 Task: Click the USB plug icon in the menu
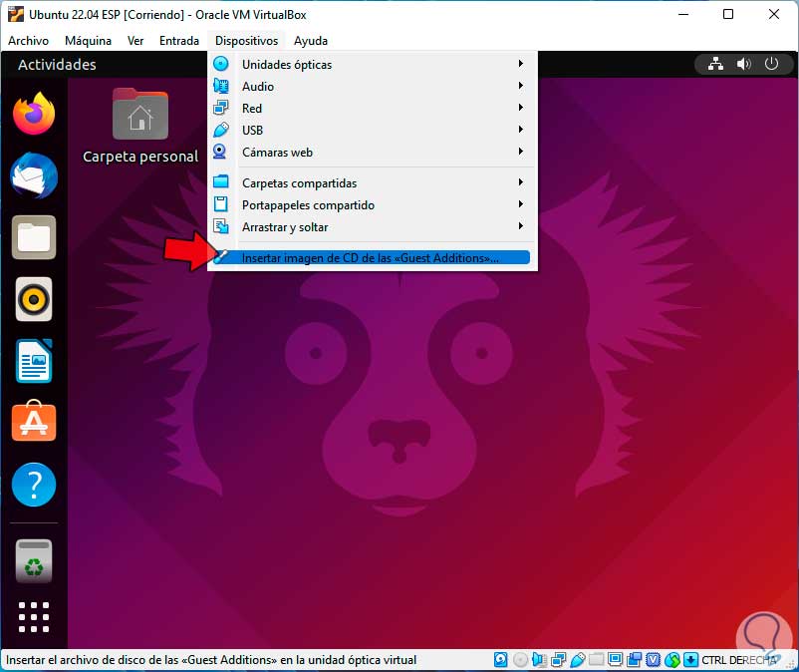pos(220,130)
